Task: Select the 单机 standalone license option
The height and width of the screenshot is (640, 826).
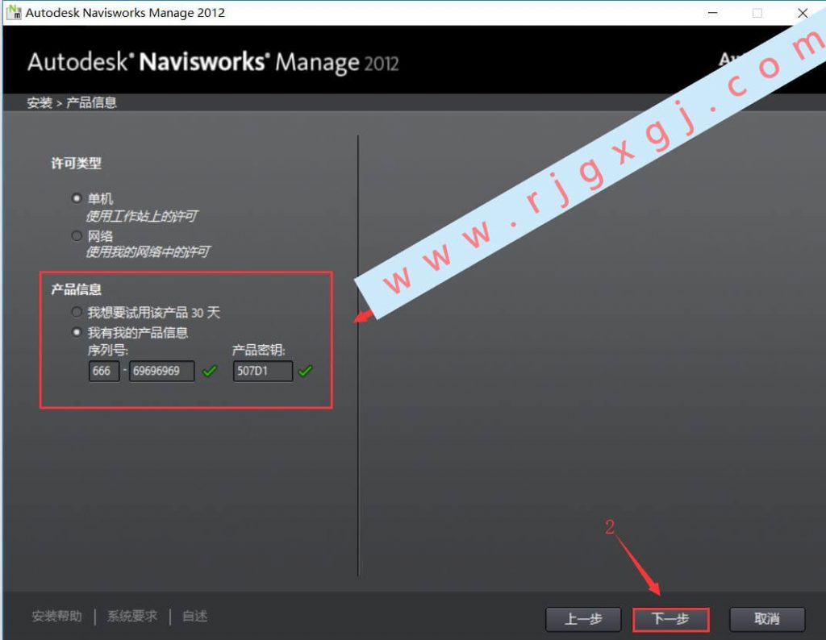Action: [77, 198]
